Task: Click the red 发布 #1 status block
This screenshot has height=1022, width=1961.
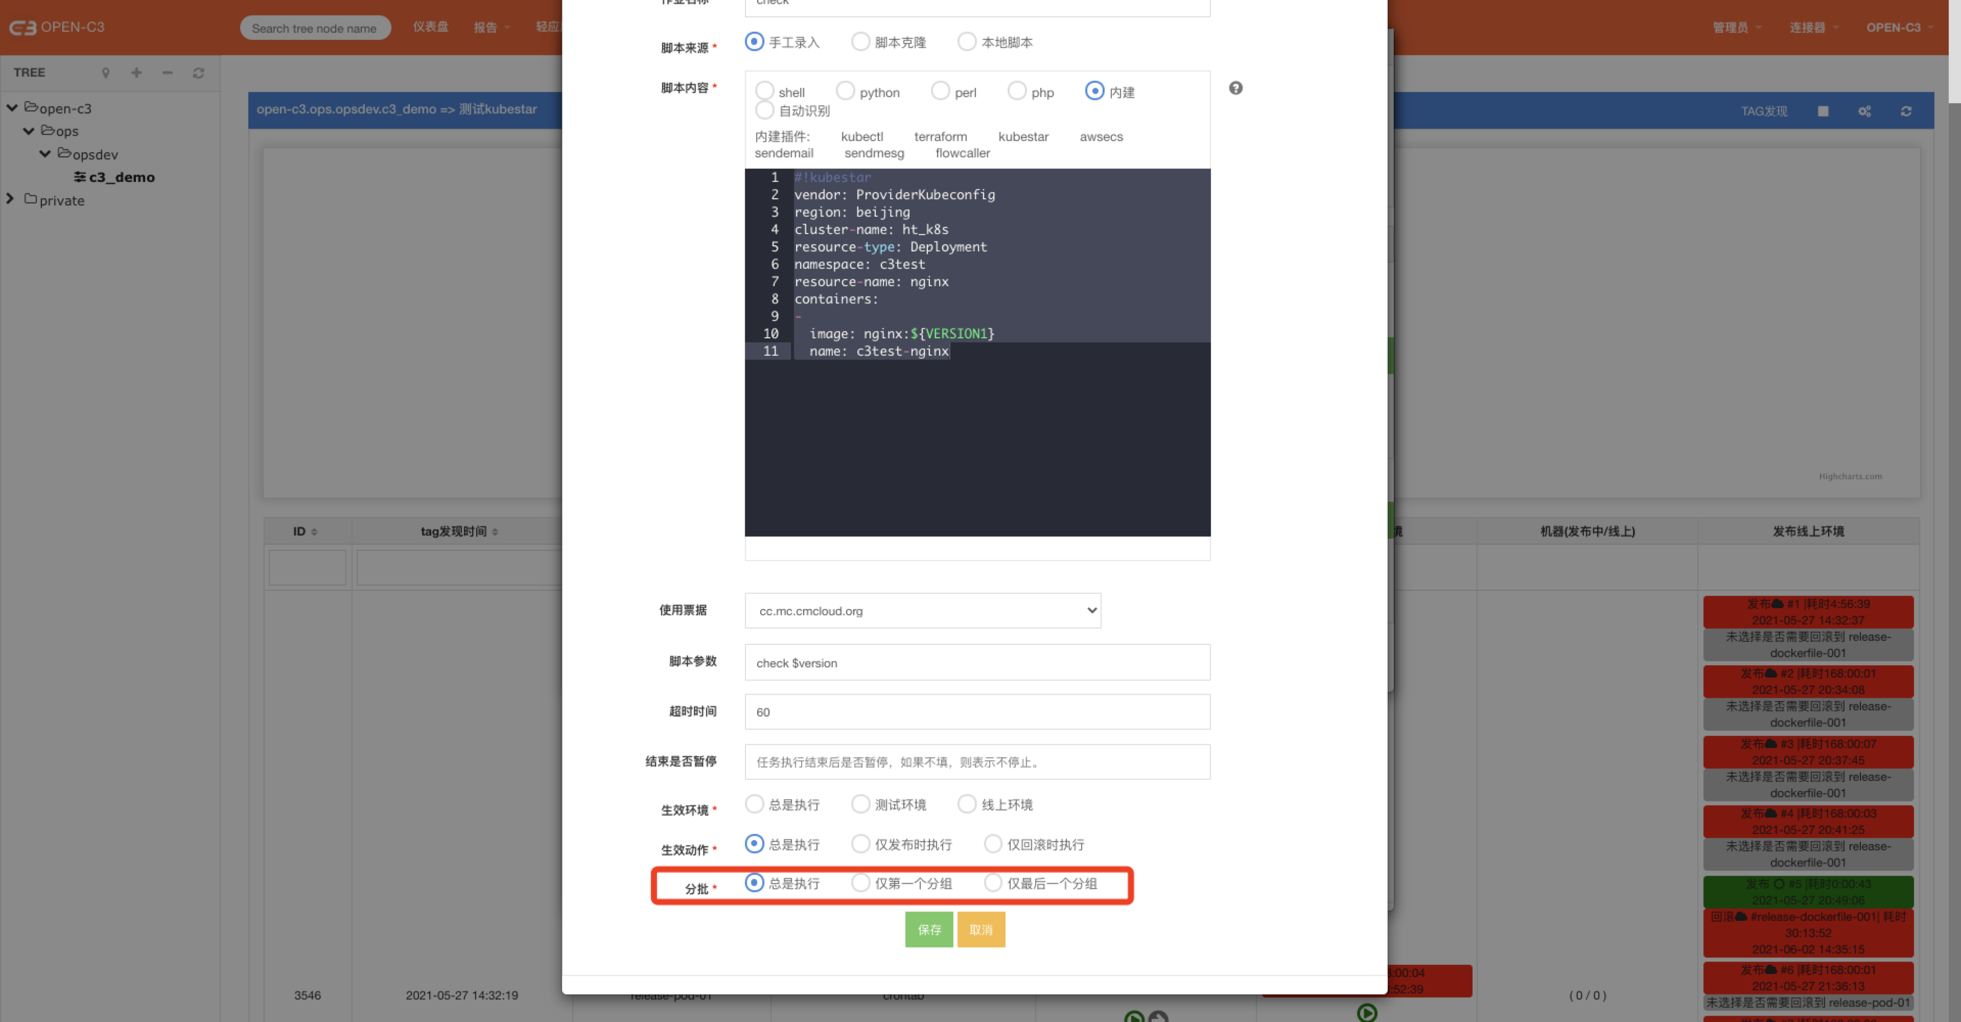Action: (1807, 612)
